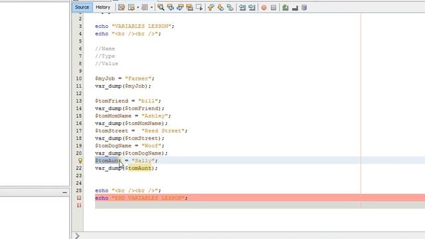Click the $tomDogName = "Woof" line

click(x=129, y=146)
